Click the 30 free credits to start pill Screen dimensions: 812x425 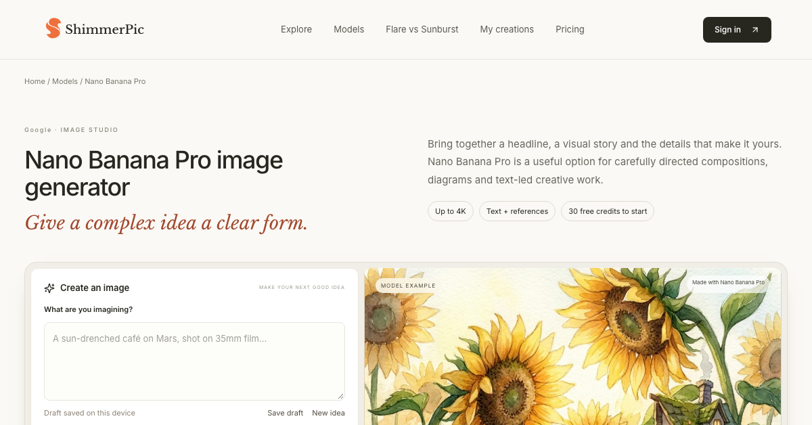point(608,211)
